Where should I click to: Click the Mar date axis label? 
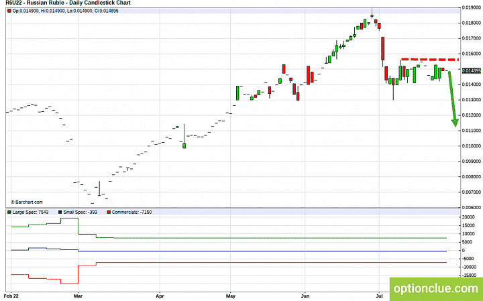(78, 296)
